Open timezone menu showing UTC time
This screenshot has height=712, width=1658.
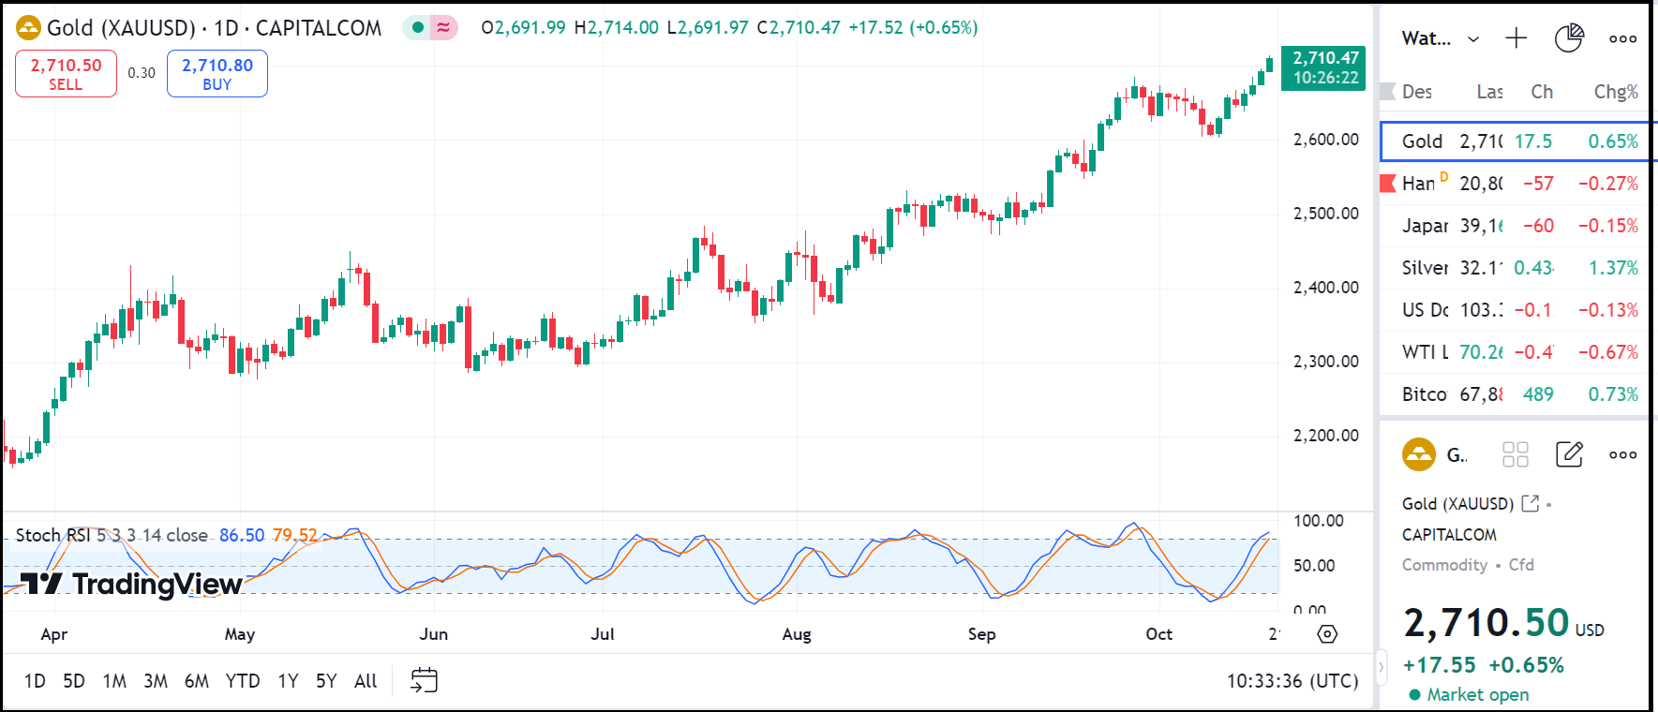(x=1292, y=681)
